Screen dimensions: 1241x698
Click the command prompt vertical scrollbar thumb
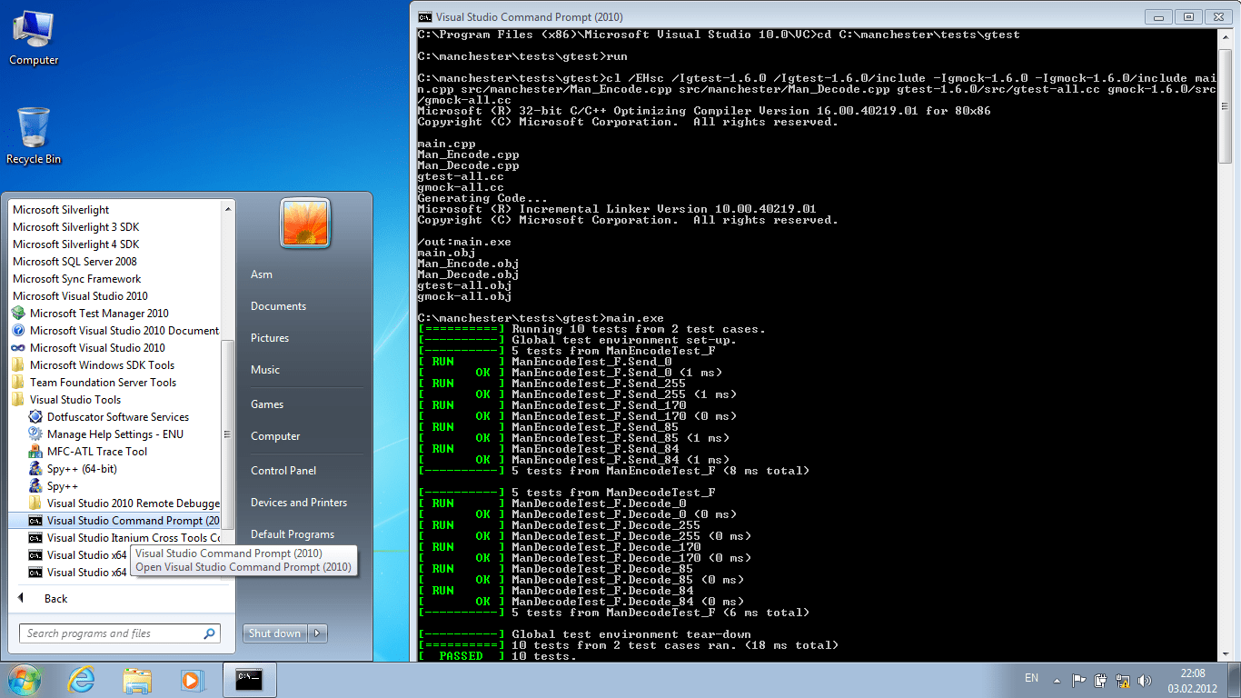(1226, 105)
